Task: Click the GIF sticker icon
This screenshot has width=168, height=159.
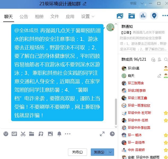Action: coord(14,134)
